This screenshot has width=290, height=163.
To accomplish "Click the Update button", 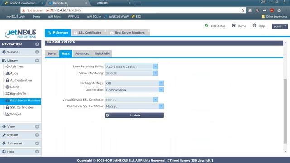I will click(x=134, y=115).
